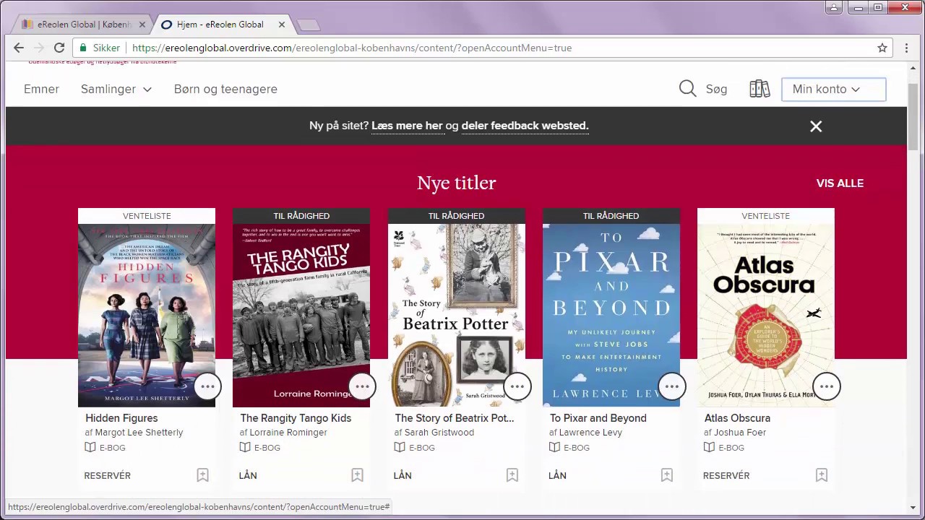Viewport: 925px width, 520px height.
Task: Click the E-BOG book icon under Atlas Obscura
Action: [709, 448]
